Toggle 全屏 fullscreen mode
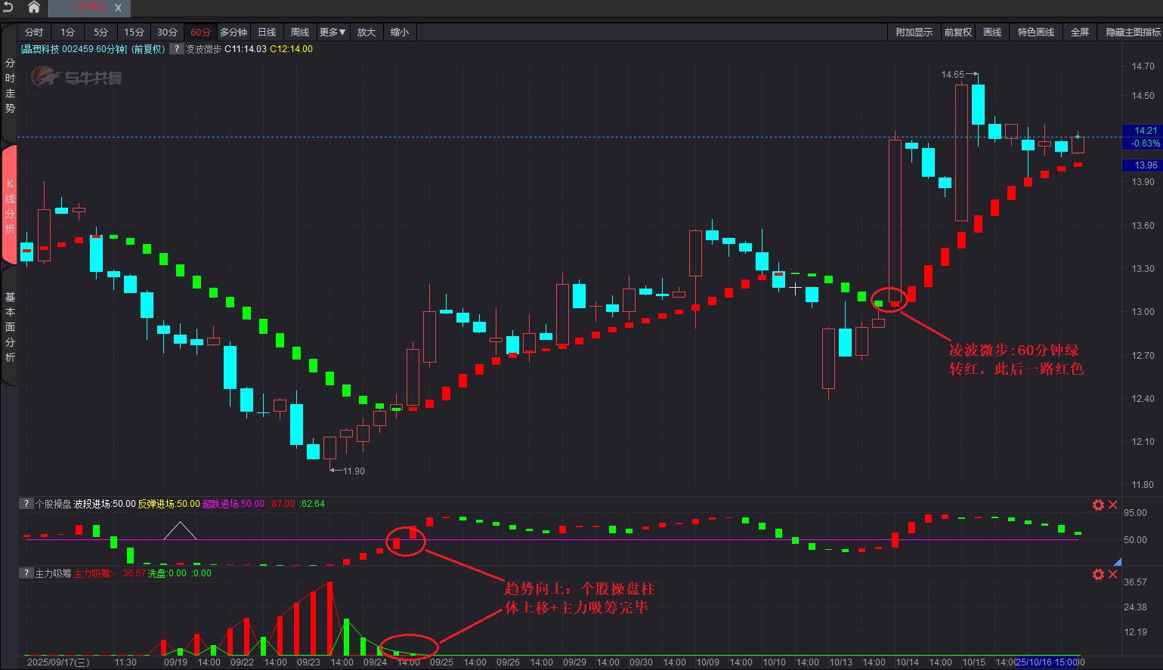1163x670 pixels. [1080, 32]
